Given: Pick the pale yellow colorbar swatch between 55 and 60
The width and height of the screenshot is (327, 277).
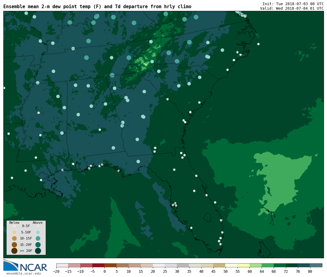Looking at the screenshot, I should [243, 265].
